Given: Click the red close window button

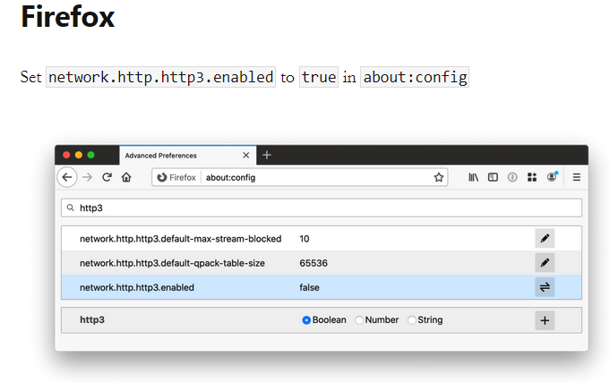Looking at the screenshot, I should pos(66,155).
